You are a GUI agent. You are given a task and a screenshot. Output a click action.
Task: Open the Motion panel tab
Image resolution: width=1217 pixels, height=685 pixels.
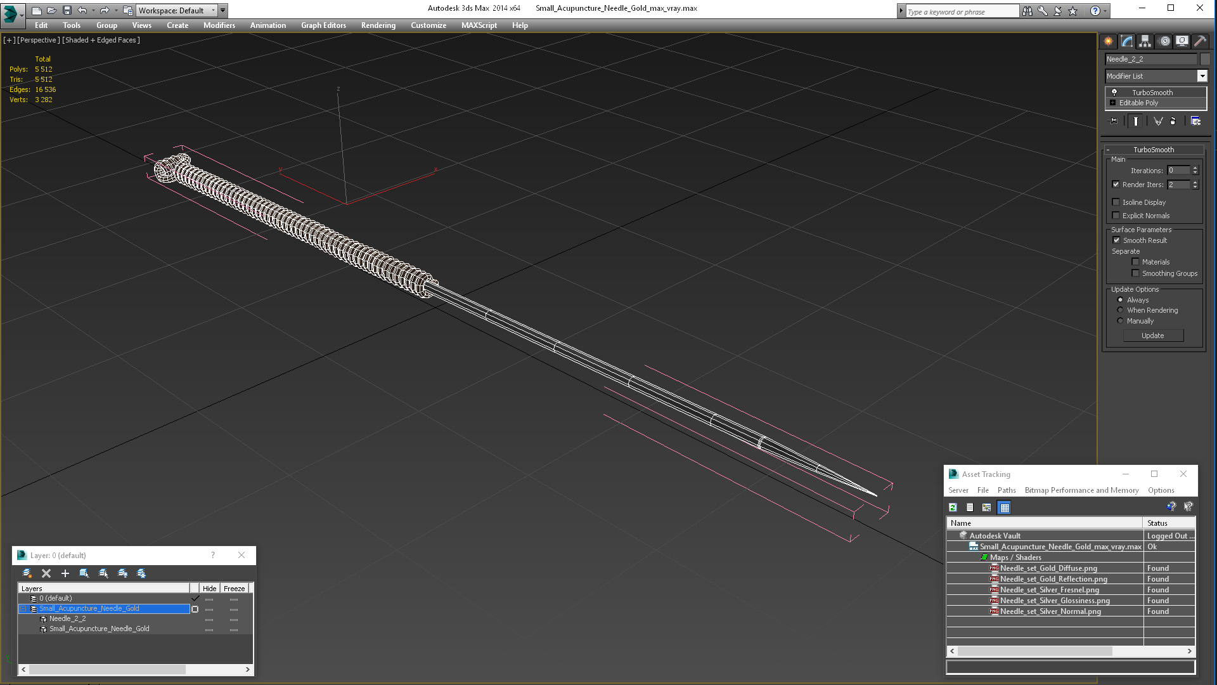tap(1164, 41)
